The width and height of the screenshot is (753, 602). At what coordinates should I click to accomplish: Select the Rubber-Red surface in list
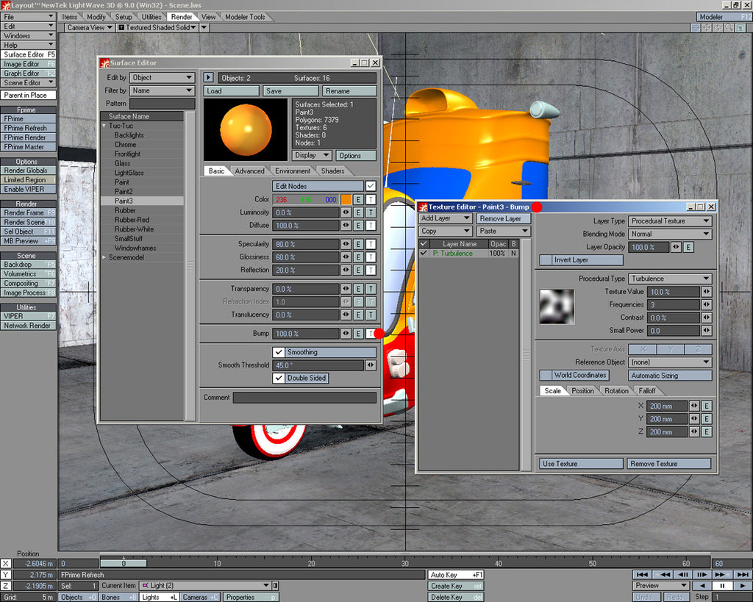pos(132,220)
